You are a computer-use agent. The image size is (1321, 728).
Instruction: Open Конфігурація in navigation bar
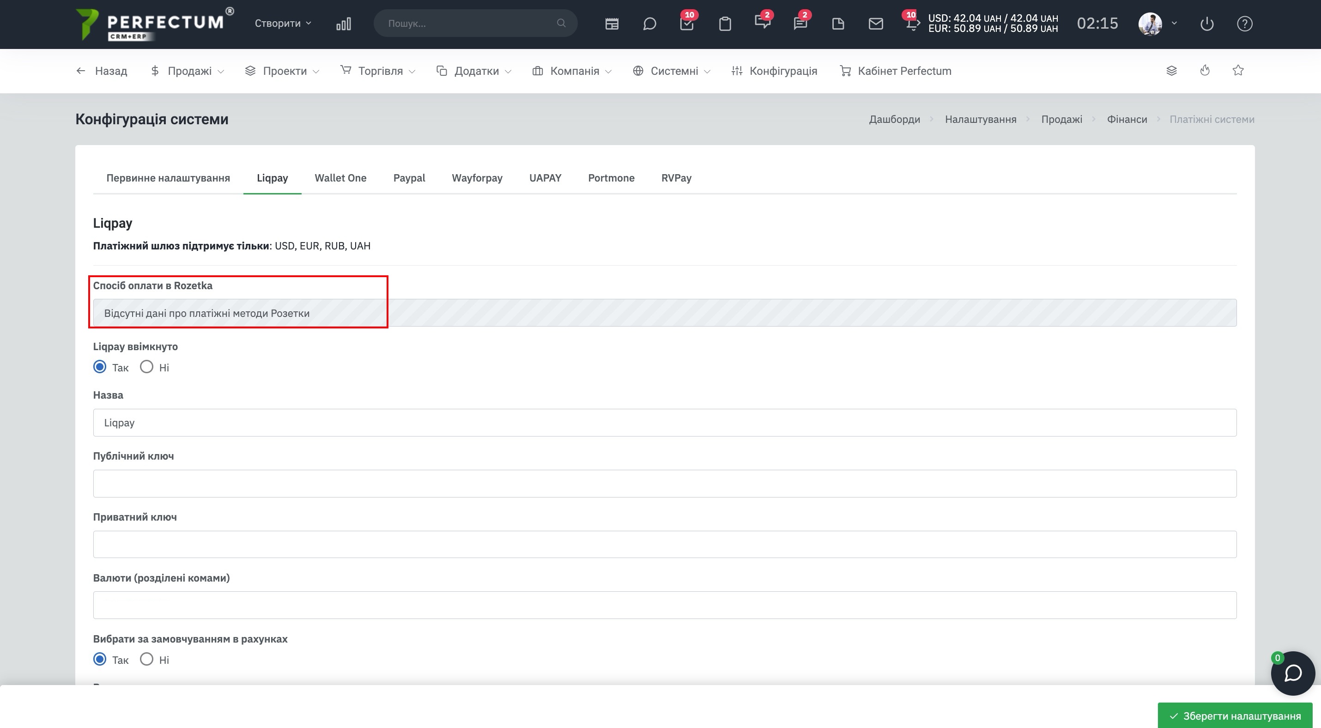(774, 71)
